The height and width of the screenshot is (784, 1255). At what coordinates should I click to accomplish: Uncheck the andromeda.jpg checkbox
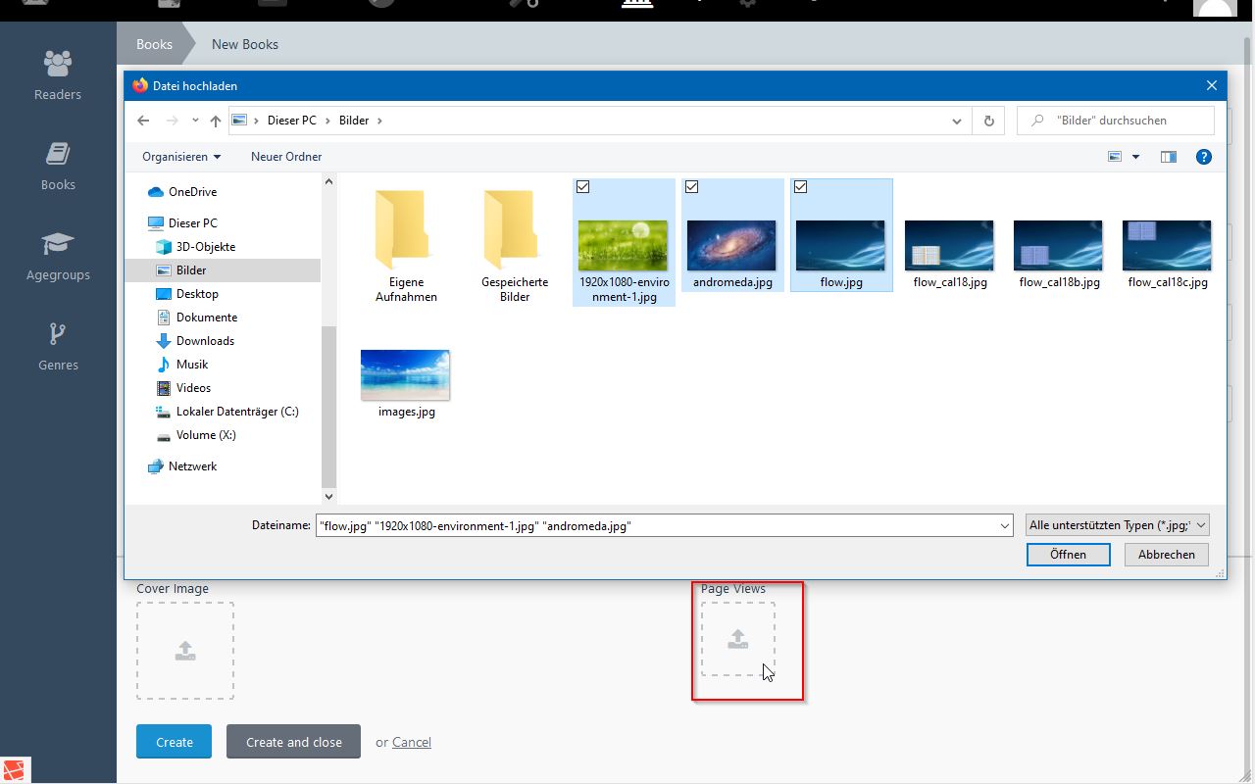coord(691,187)
